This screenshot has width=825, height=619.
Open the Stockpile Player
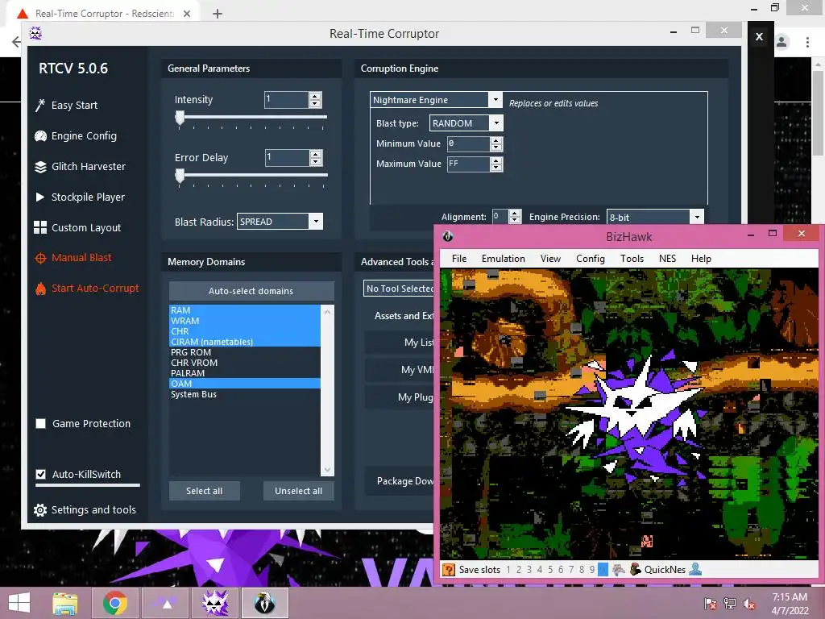click(80, 197)
